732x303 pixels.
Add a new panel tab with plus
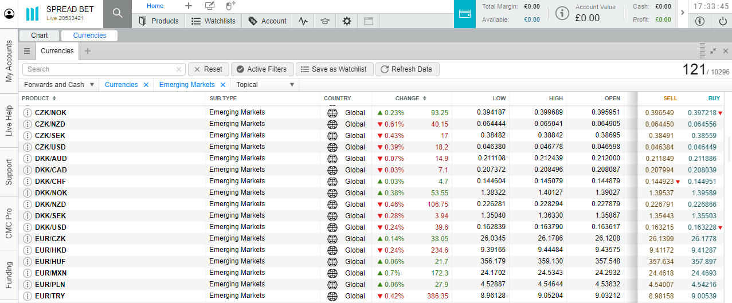coord(88,51)
